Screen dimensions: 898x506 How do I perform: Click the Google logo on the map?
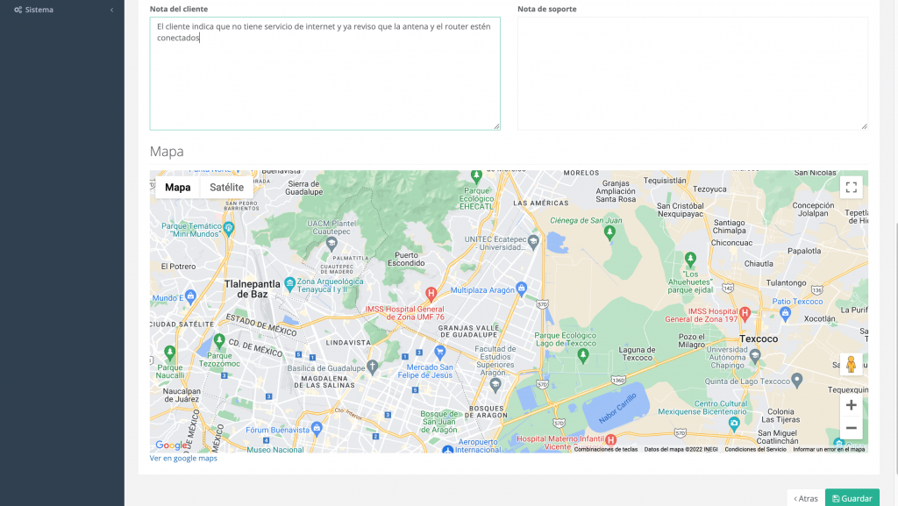tap(170, 445)
